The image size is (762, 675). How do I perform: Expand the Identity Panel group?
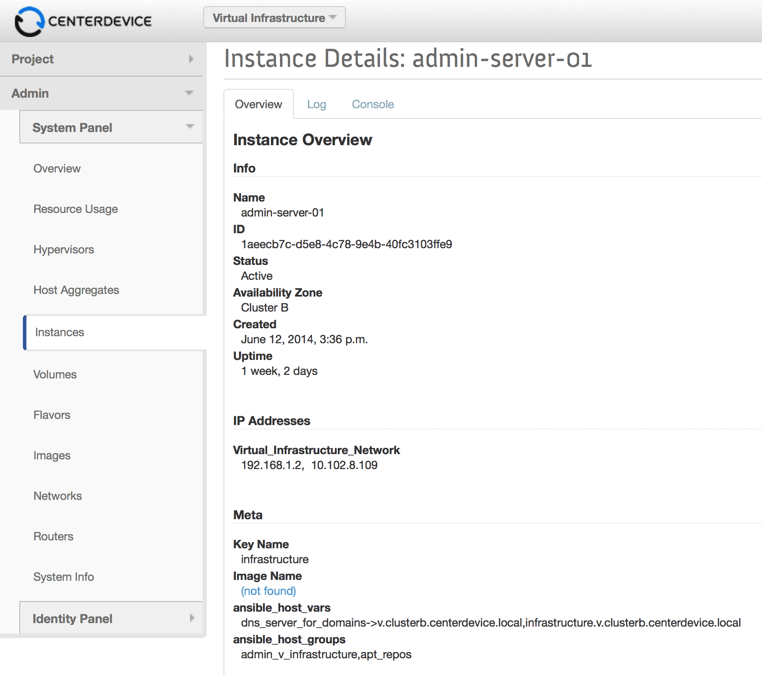coord(111,619)
